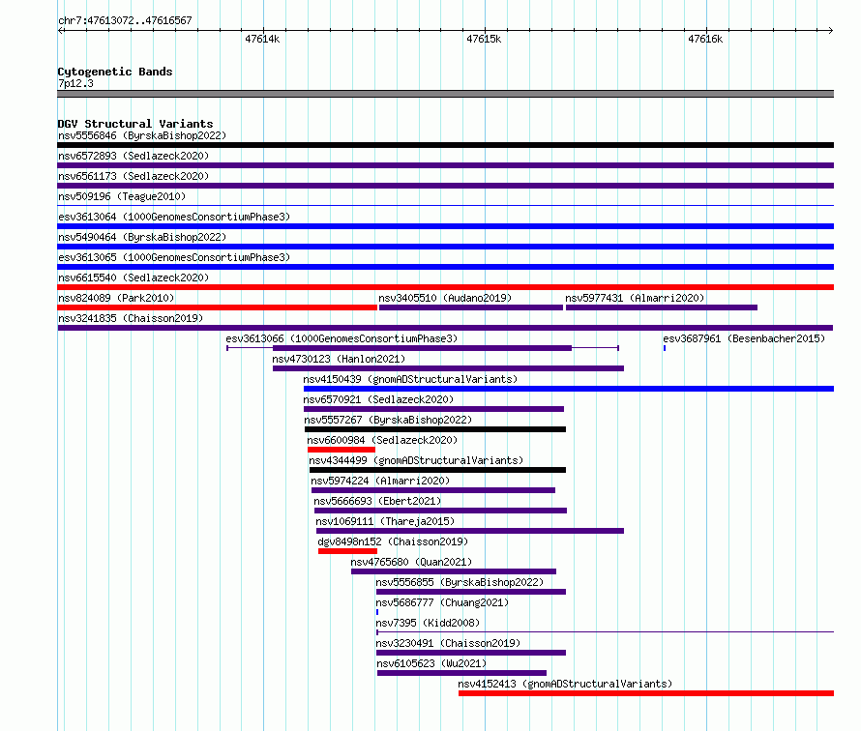Image resolution: width=861 pixels, height=731 pixels.
Task: Click the tiny nsv5686777 (Chuang2021) blue marker
Action: click(x=377, y=612)
